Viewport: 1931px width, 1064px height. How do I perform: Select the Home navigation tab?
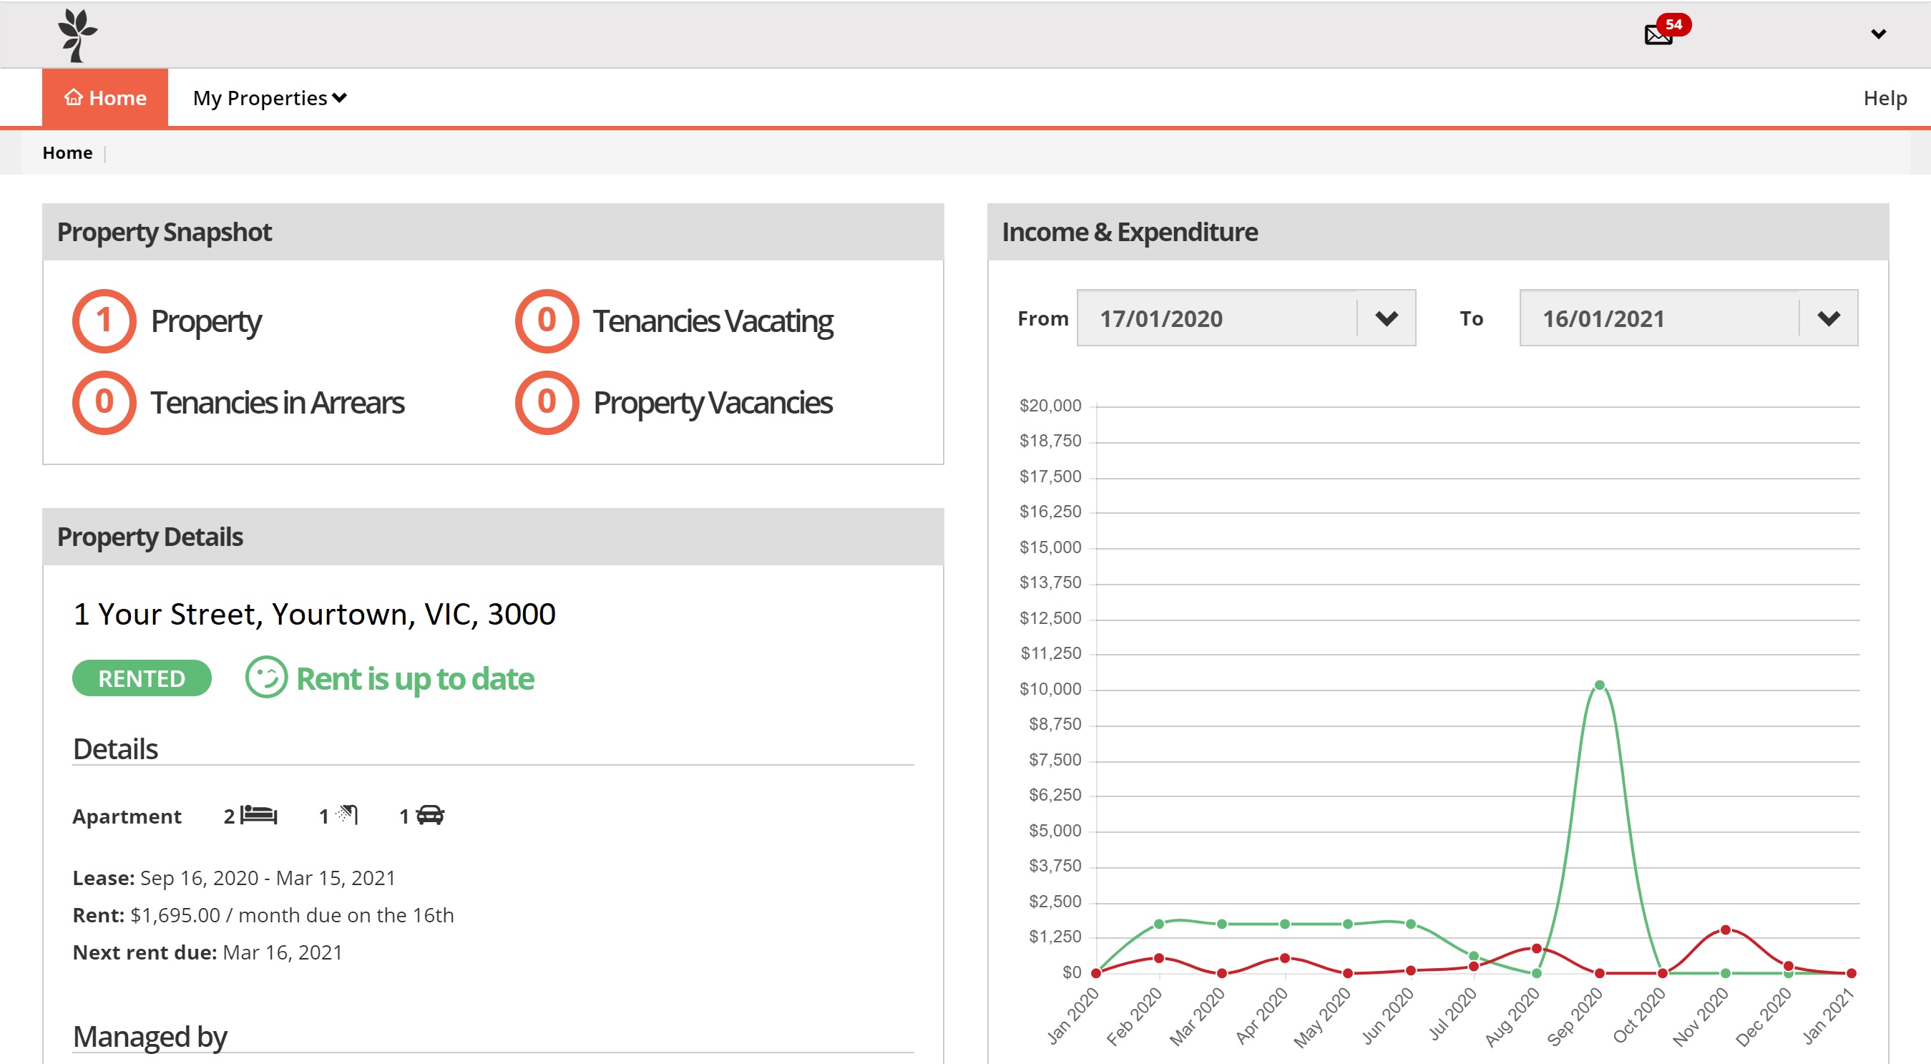(105, 98)
